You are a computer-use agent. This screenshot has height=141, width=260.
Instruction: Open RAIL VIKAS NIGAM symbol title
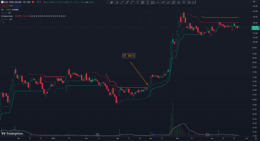point(17,2)
